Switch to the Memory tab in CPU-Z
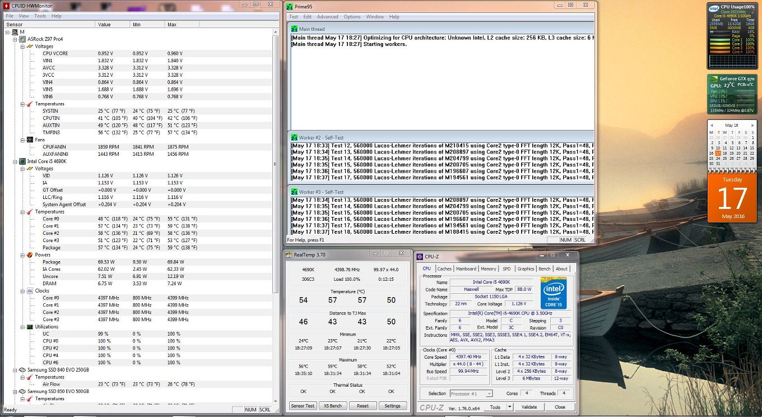The height and width of the screenshot is (417, 762). [x=488, y=269]
